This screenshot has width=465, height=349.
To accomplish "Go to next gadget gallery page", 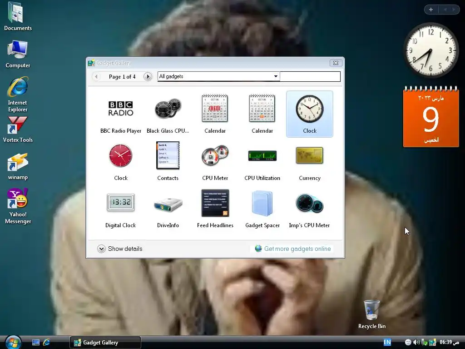I will pyautogui.click(x=148, y=76).
